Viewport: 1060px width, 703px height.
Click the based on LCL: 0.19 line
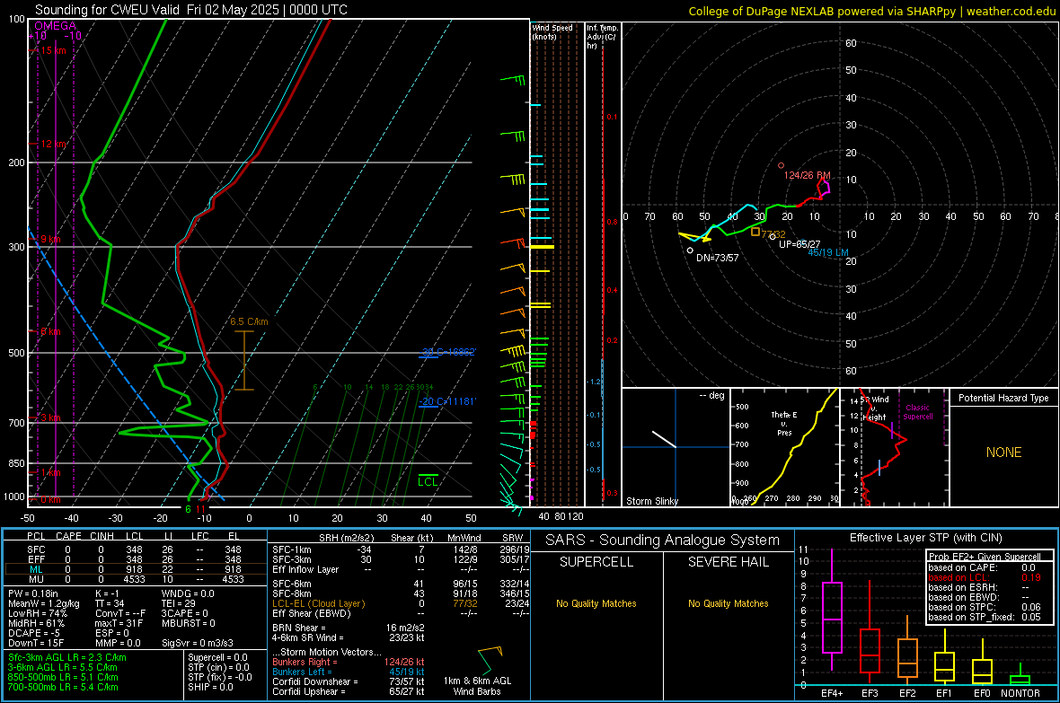(x=985, y=577)
